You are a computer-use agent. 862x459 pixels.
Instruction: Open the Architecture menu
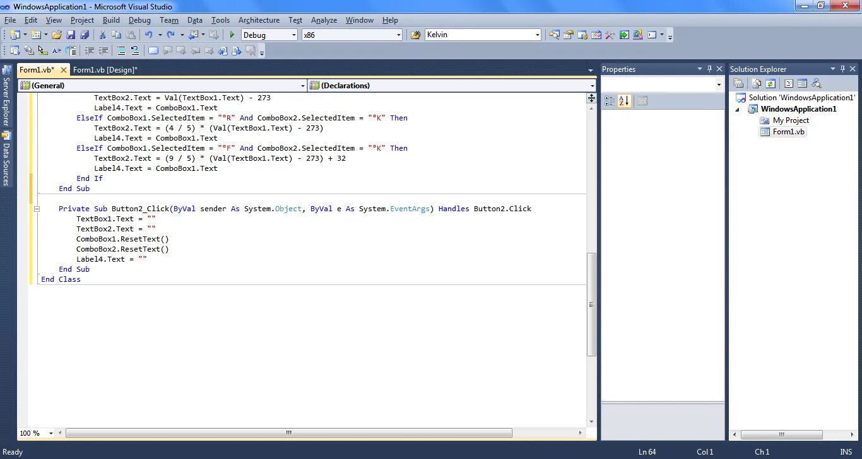tap(259, 20)
